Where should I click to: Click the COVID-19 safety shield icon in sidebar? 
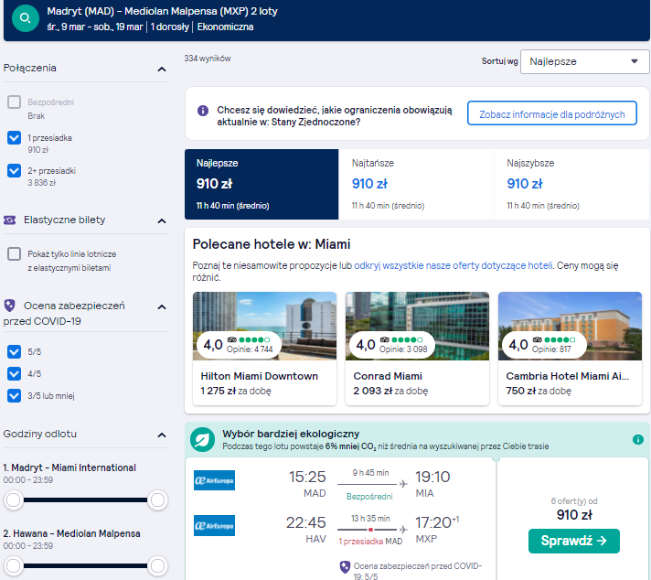click(9, 306)
